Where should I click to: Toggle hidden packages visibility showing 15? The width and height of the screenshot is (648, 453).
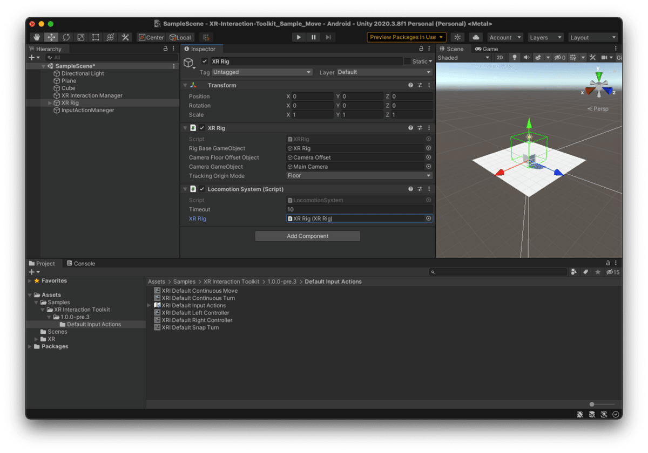(x=613, y=272)
